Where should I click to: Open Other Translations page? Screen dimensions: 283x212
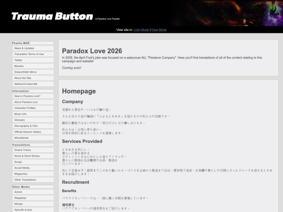33,180
